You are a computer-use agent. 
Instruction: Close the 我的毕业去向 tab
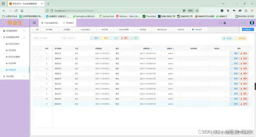point(170,30)
